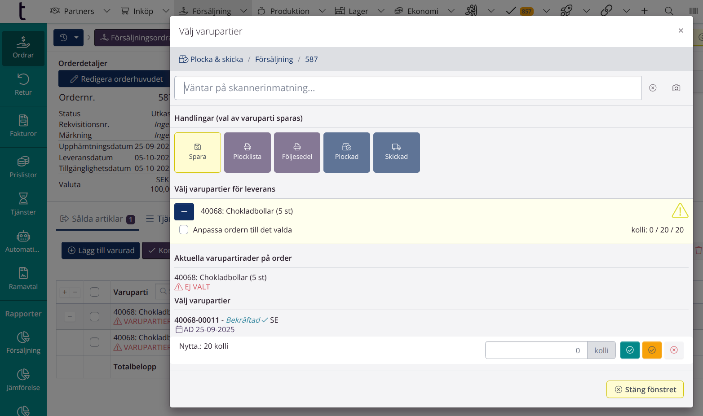Open the history dropdown arrow
The width and height of the screenshot is (703, 416).
76,38
